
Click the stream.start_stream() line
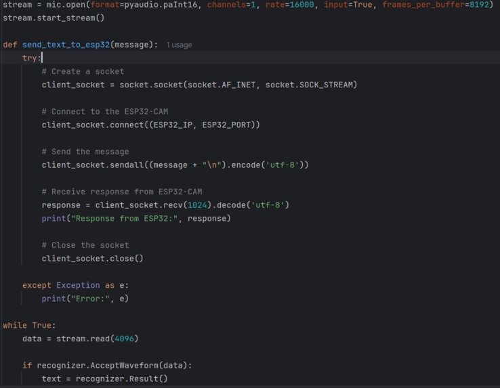[x=54, y=18]
